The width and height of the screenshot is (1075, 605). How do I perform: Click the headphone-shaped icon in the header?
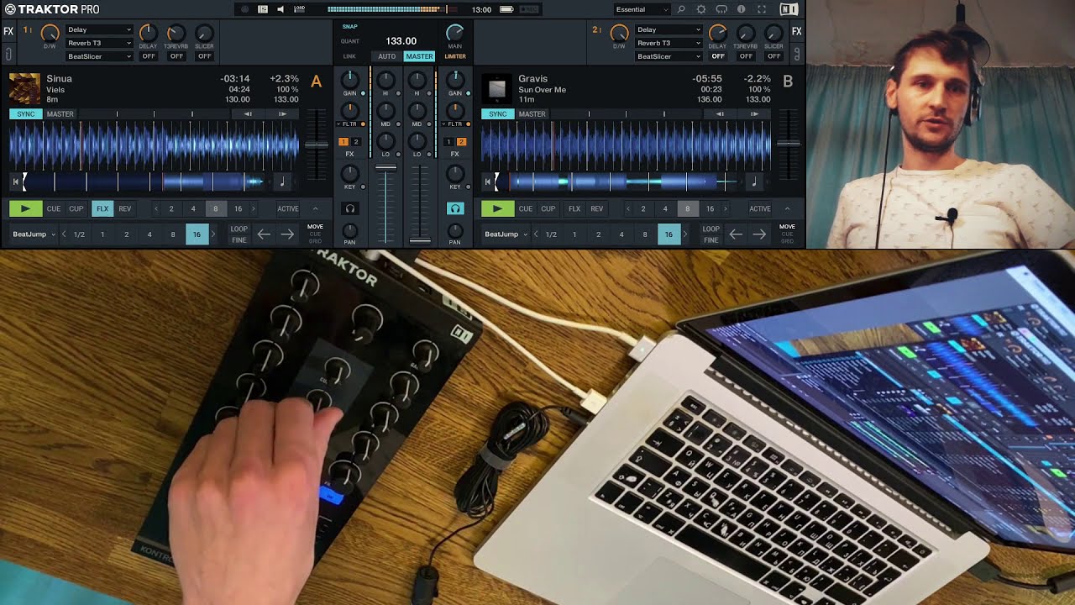(721, 9)
